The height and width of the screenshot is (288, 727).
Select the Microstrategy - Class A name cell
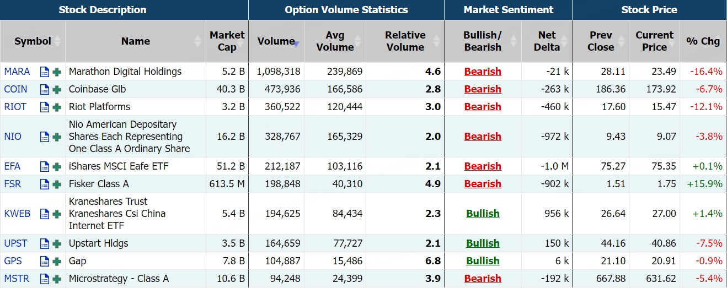(136, 279)
